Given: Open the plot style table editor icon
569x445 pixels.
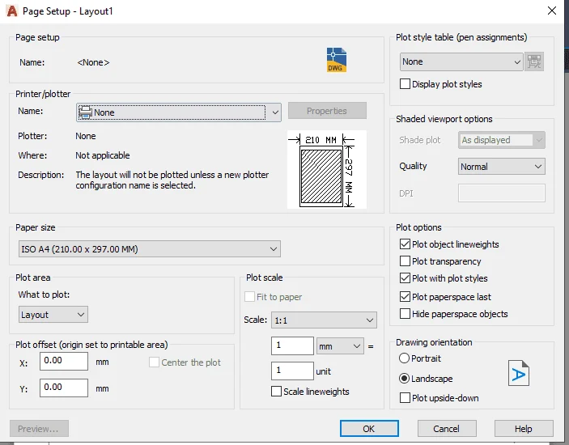Looking at the screenshot, I should (534, 61).
